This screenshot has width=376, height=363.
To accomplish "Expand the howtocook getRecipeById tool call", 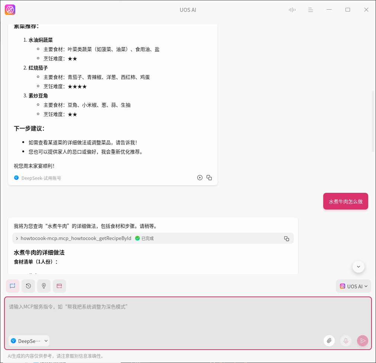I will coord(17,239).
